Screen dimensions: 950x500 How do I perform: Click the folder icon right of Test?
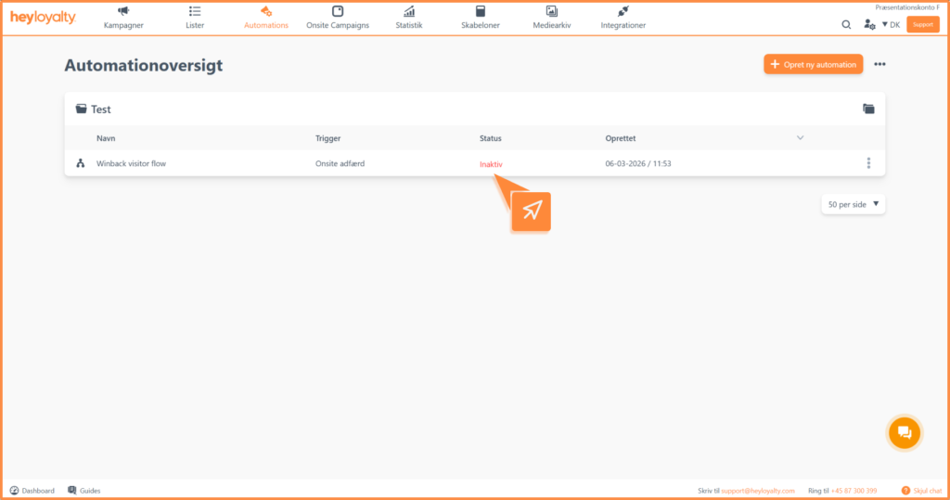point(868,109)
